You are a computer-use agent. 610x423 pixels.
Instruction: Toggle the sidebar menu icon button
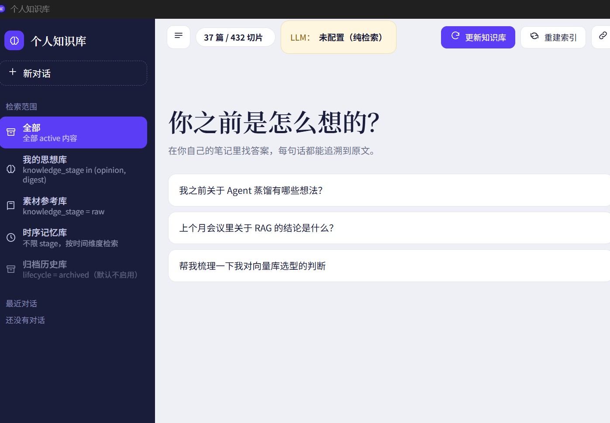(x=179, y=37)
